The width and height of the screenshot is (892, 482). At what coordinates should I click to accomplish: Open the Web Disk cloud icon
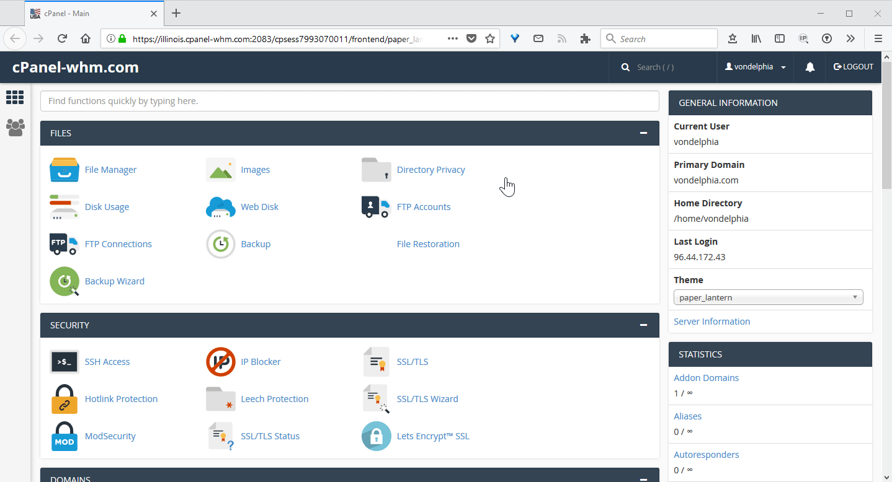[221, 207]
